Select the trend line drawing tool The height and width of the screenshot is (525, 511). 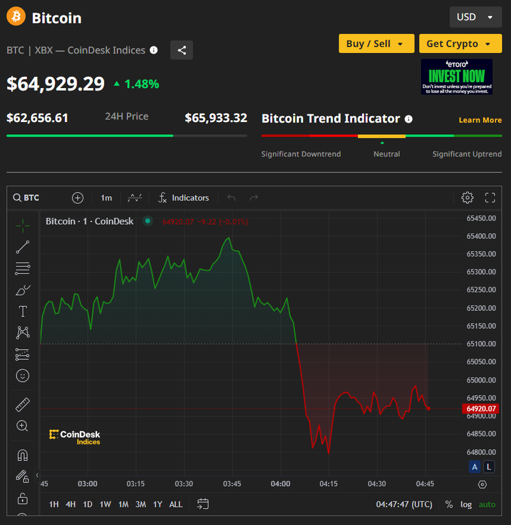tap(23, 247)
